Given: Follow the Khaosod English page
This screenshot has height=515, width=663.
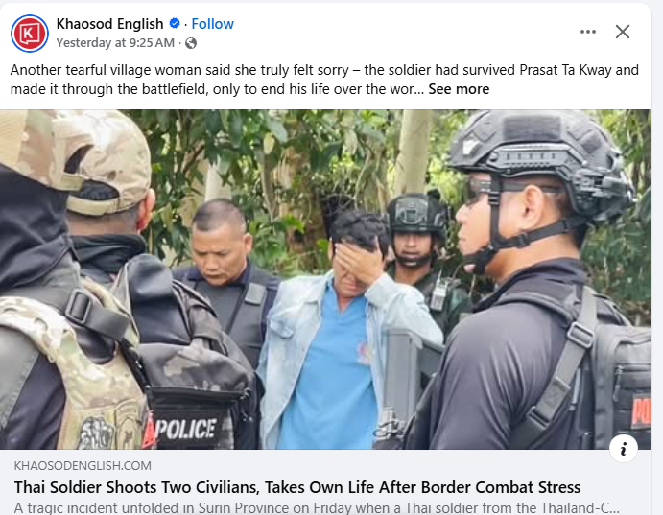Looking at the screenshot, I should click(212, 24).
